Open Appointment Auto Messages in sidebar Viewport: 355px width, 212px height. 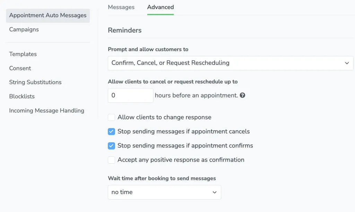pos(47,15)
